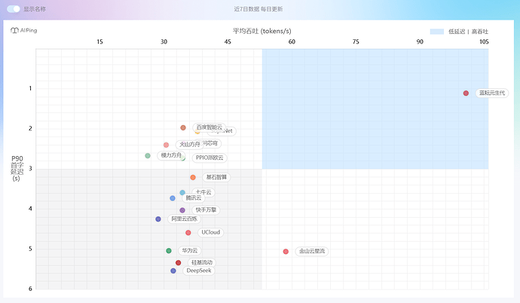Screen dimensions: 520x303
Task: Click the 阿里云百炼 name label
Action: pos(184,219)
